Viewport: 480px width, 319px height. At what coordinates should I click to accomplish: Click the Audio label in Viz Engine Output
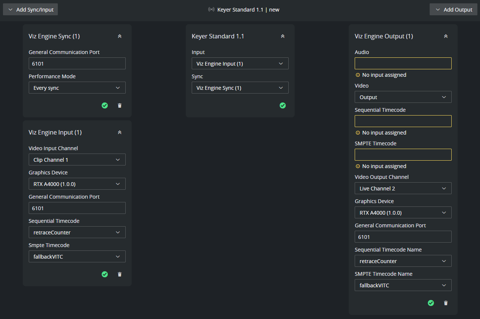362,52
